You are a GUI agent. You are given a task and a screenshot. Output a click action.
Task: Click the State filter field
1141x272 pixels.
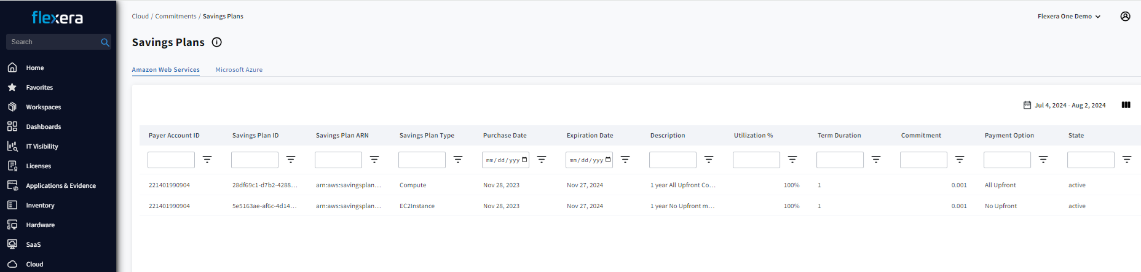(1091, 160)
